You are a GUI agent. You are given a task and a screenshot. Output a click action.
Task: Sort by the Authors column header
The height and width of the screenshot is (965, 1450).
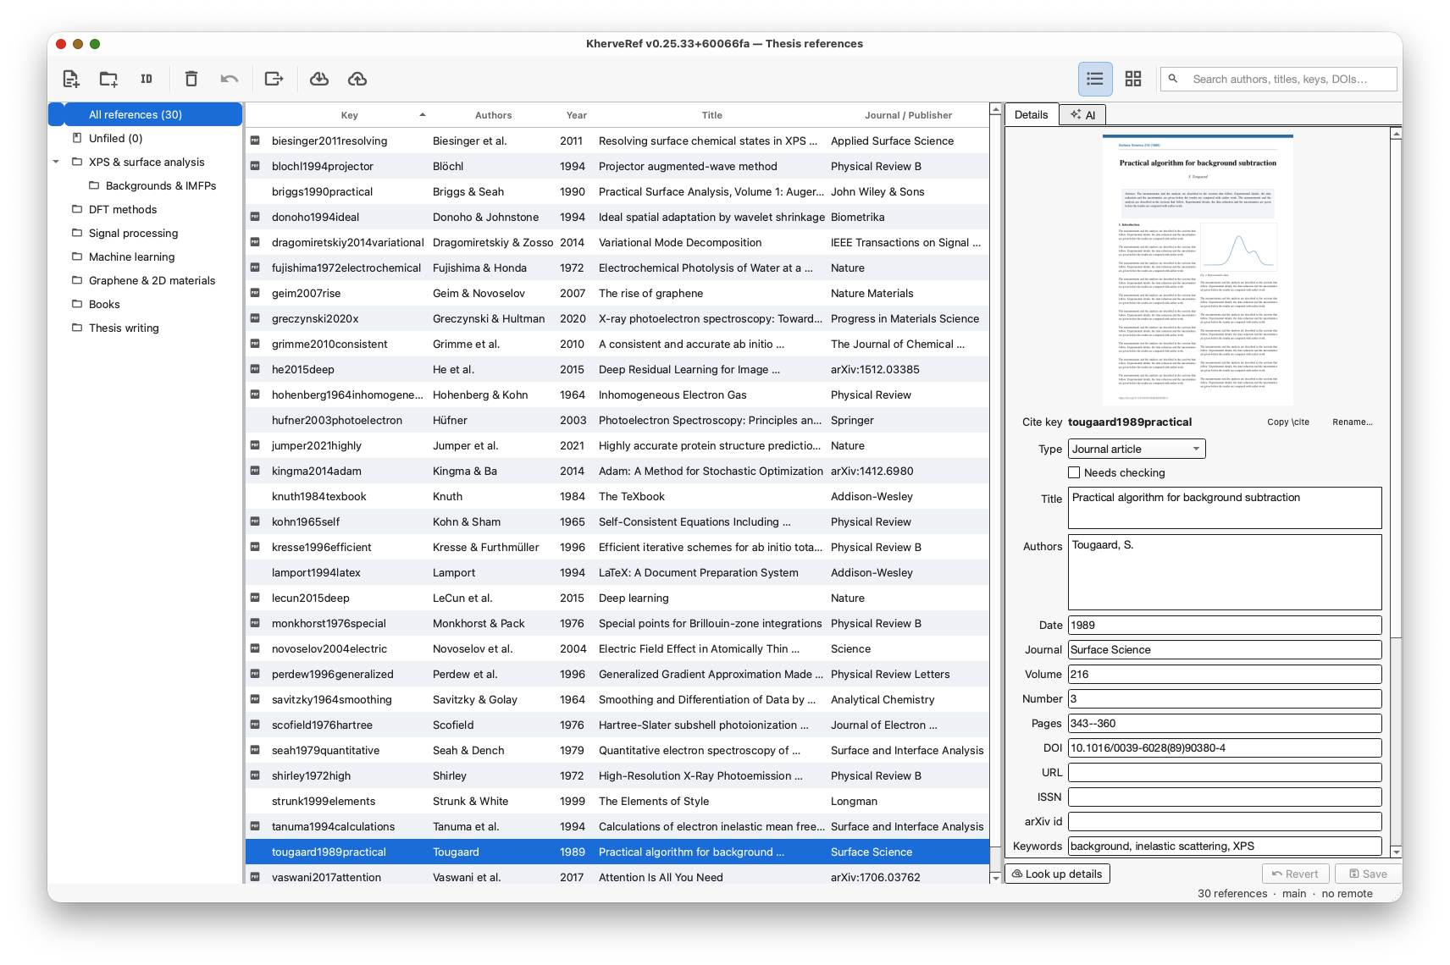(493, 115)
